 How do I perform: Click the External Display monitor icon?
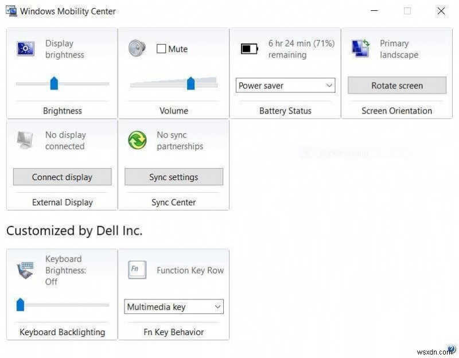[24, 140]
